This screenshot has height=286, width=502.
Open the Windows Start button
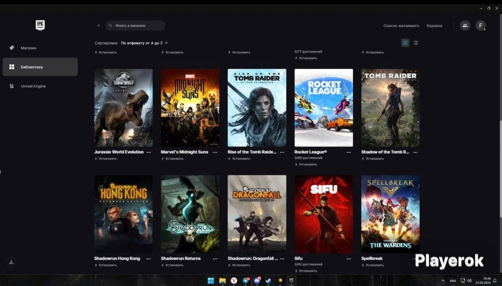[211, 280]
